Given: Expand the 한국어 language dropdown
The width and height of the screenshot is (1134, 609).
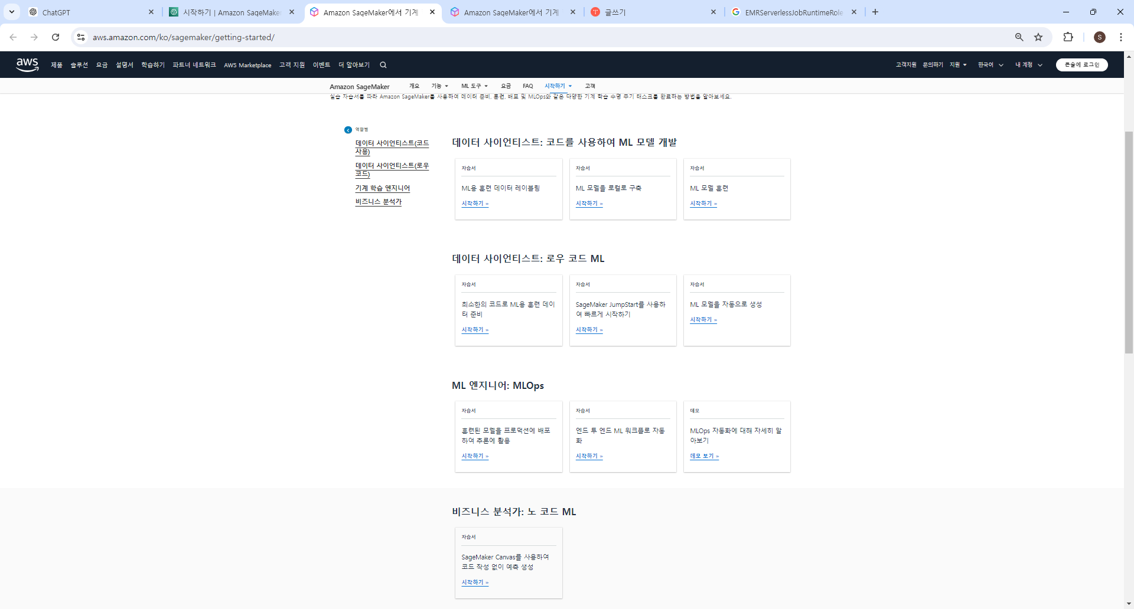Looking at the screenshot, I should (x=990, y=65).
